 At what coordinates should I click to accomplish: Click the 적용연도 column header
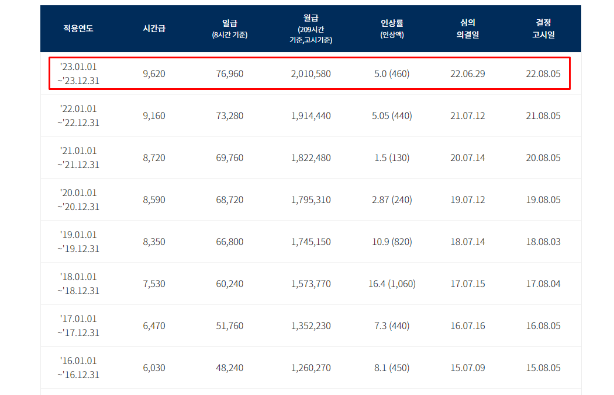(x=78, y=29)
